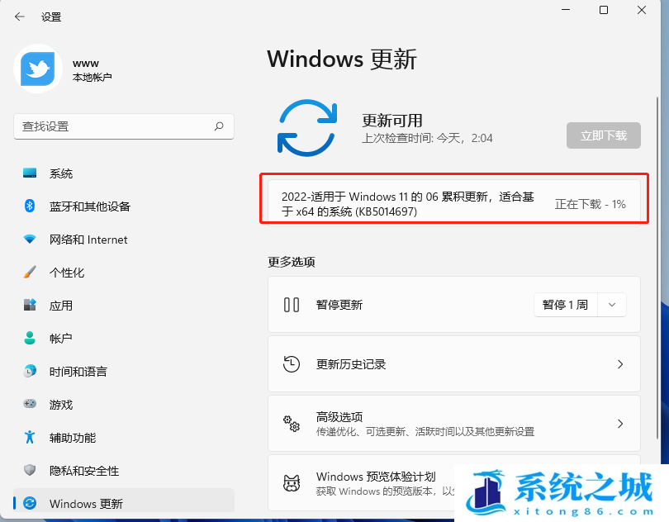Open 应用 settings category
669x522 pixels.
coord(124,305)
